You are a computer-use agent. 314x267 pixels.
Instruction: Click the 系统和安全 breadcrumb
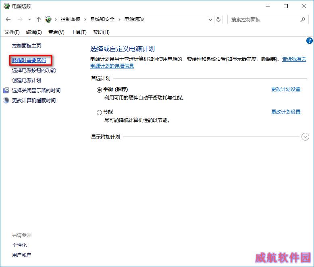pos(102,19)
